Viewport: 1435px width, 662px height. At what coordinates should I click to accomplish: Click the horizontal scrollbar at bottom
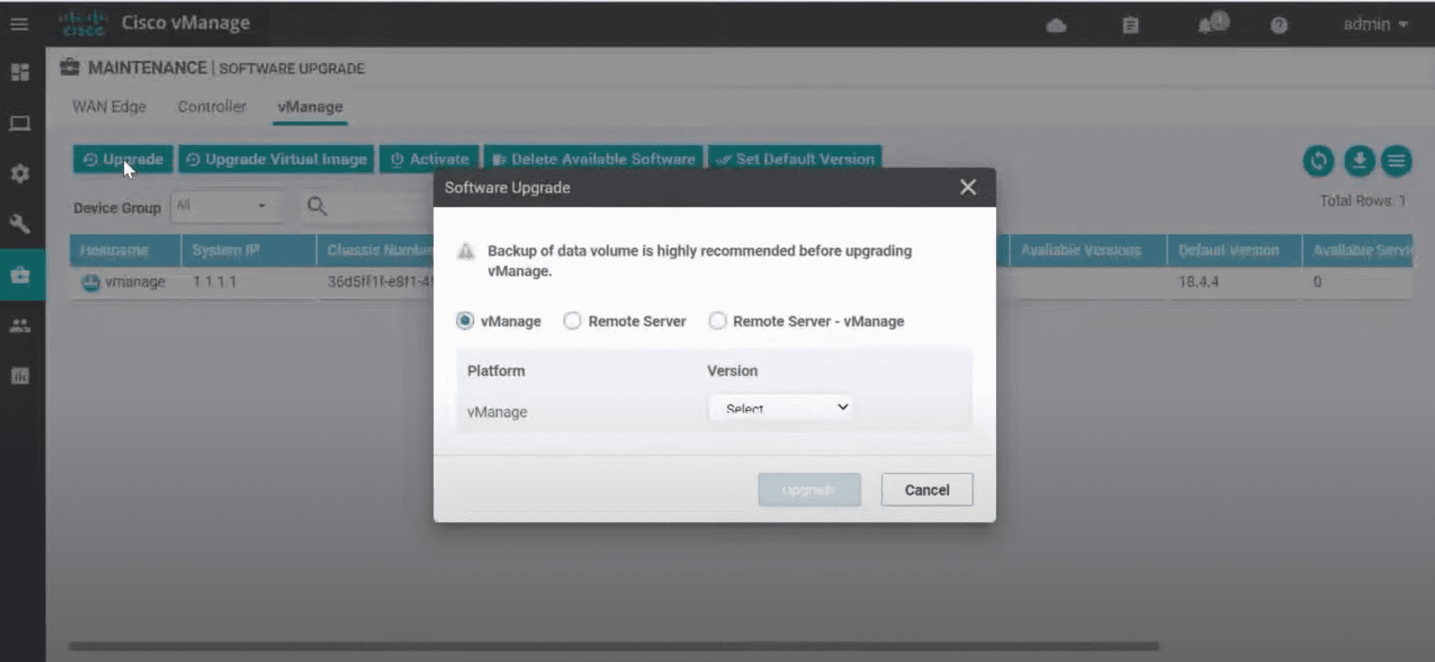614,645
